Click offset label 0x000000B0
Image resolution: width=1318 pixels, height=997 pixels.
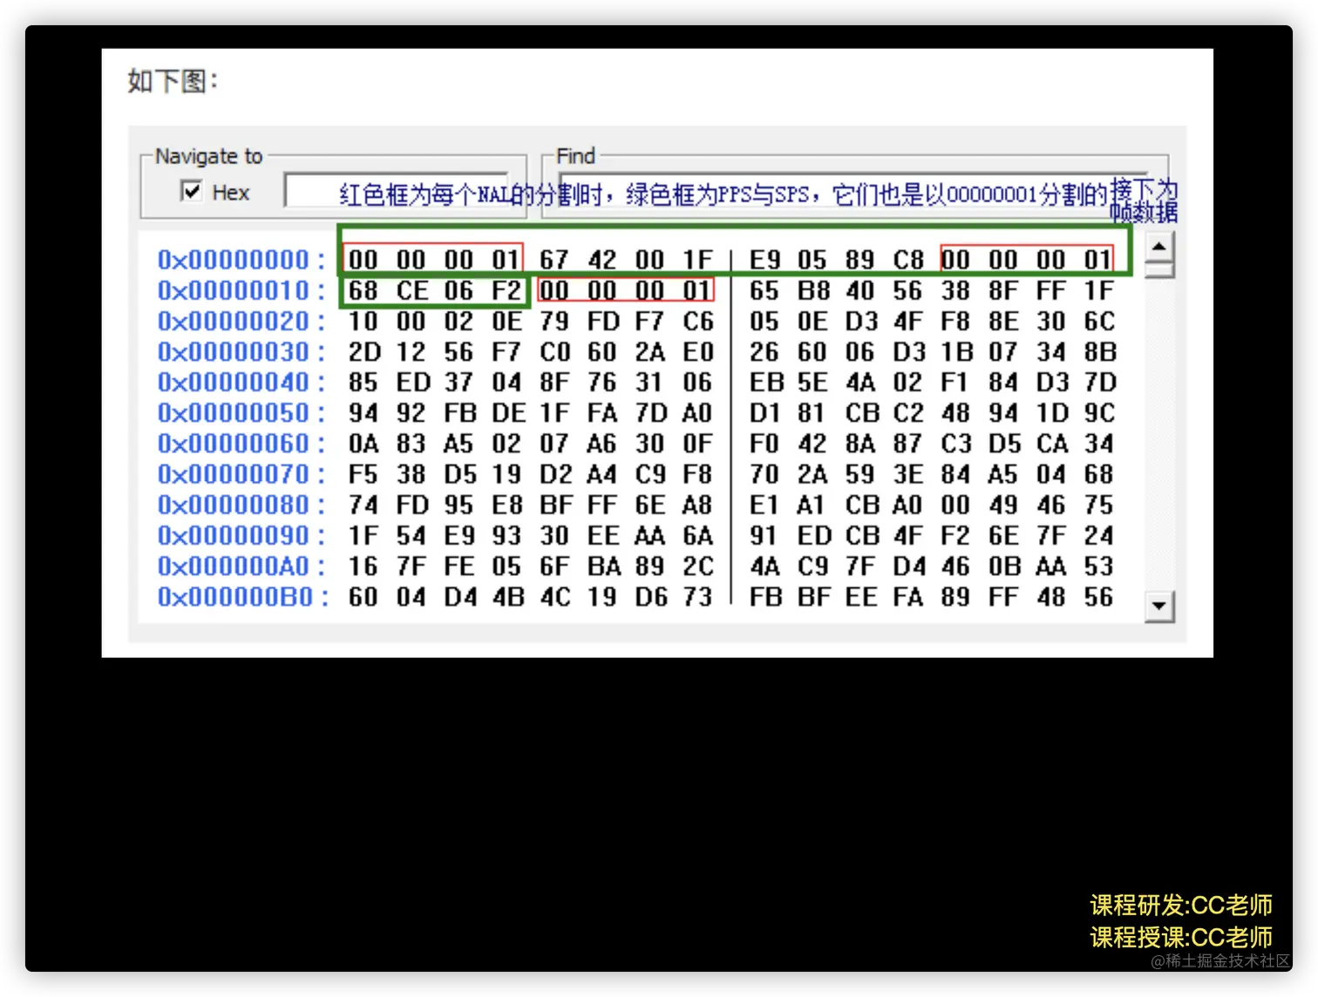[234, 597]
